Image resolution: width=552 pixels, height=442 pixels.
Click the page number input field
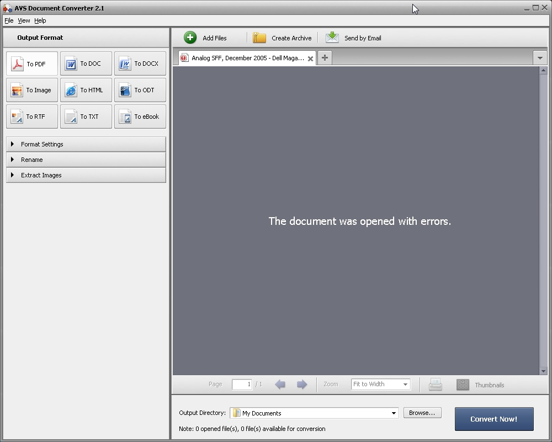tap(242, 384)
